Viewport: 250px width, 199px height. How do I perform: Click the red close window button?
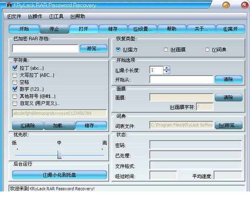(245, 5)
